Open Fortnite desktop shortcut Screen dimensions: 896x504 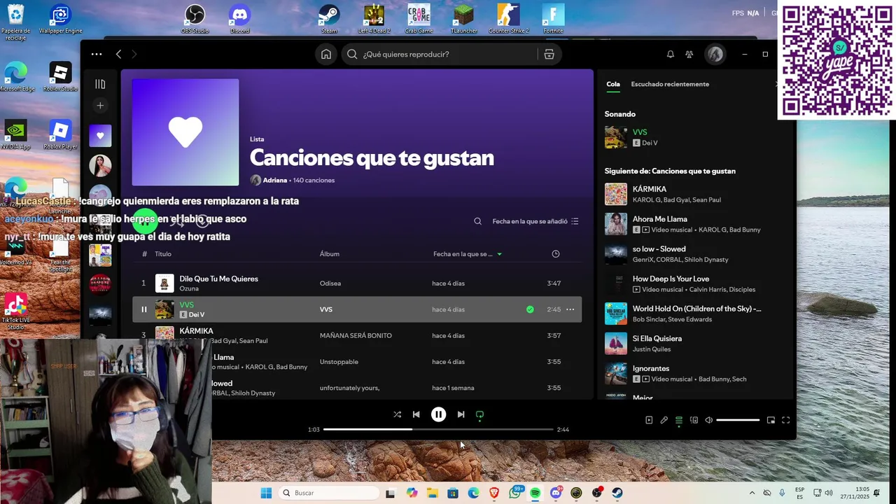[553, 18]
